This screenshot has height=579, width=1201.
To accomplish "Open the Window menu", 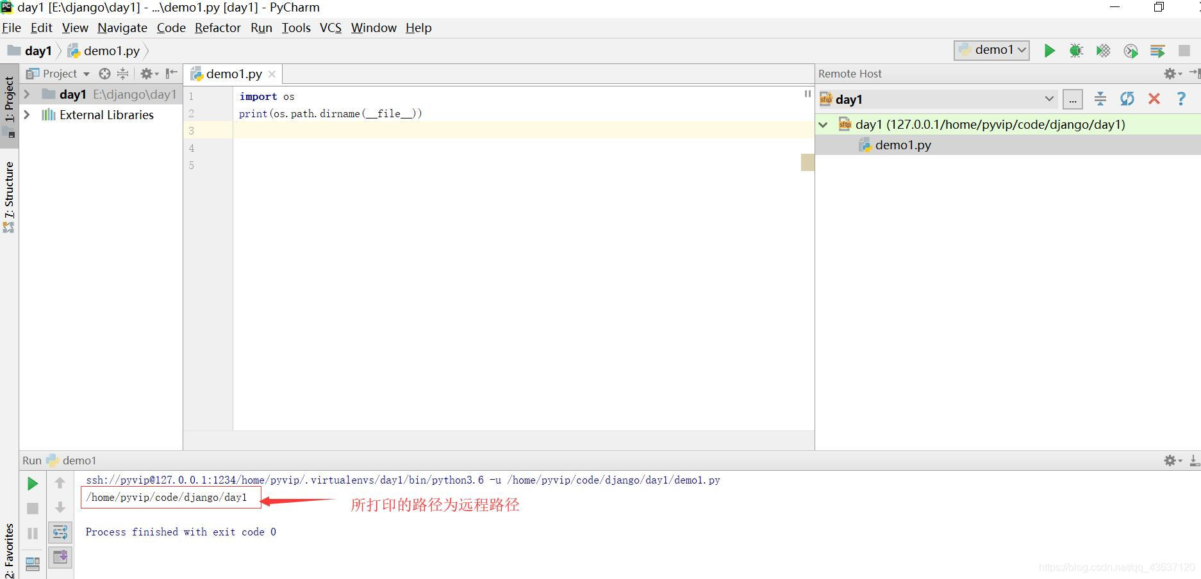I will (374, 28).
